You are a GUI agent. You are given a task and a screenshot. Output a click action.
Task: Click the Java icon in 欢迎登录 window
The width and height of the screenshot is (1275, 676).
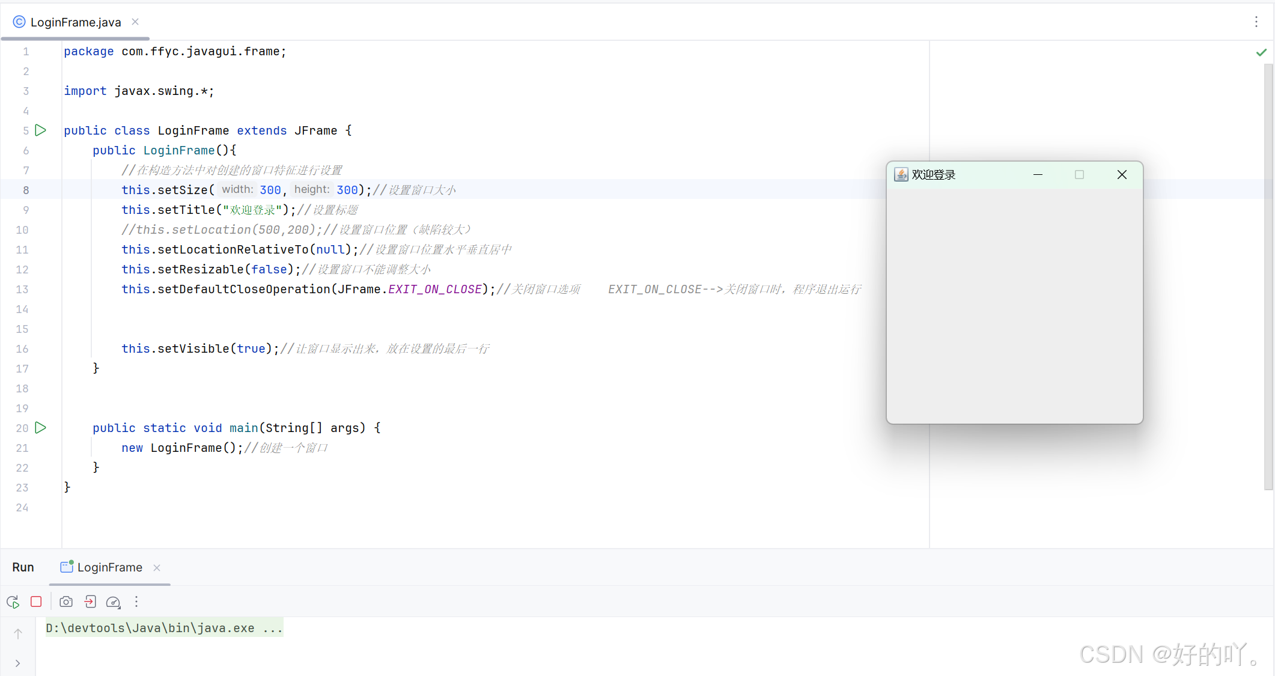point(901,174)
